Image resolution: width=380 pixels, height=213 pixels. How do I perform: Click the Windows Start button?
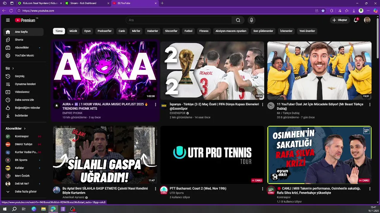pos(5,209)
